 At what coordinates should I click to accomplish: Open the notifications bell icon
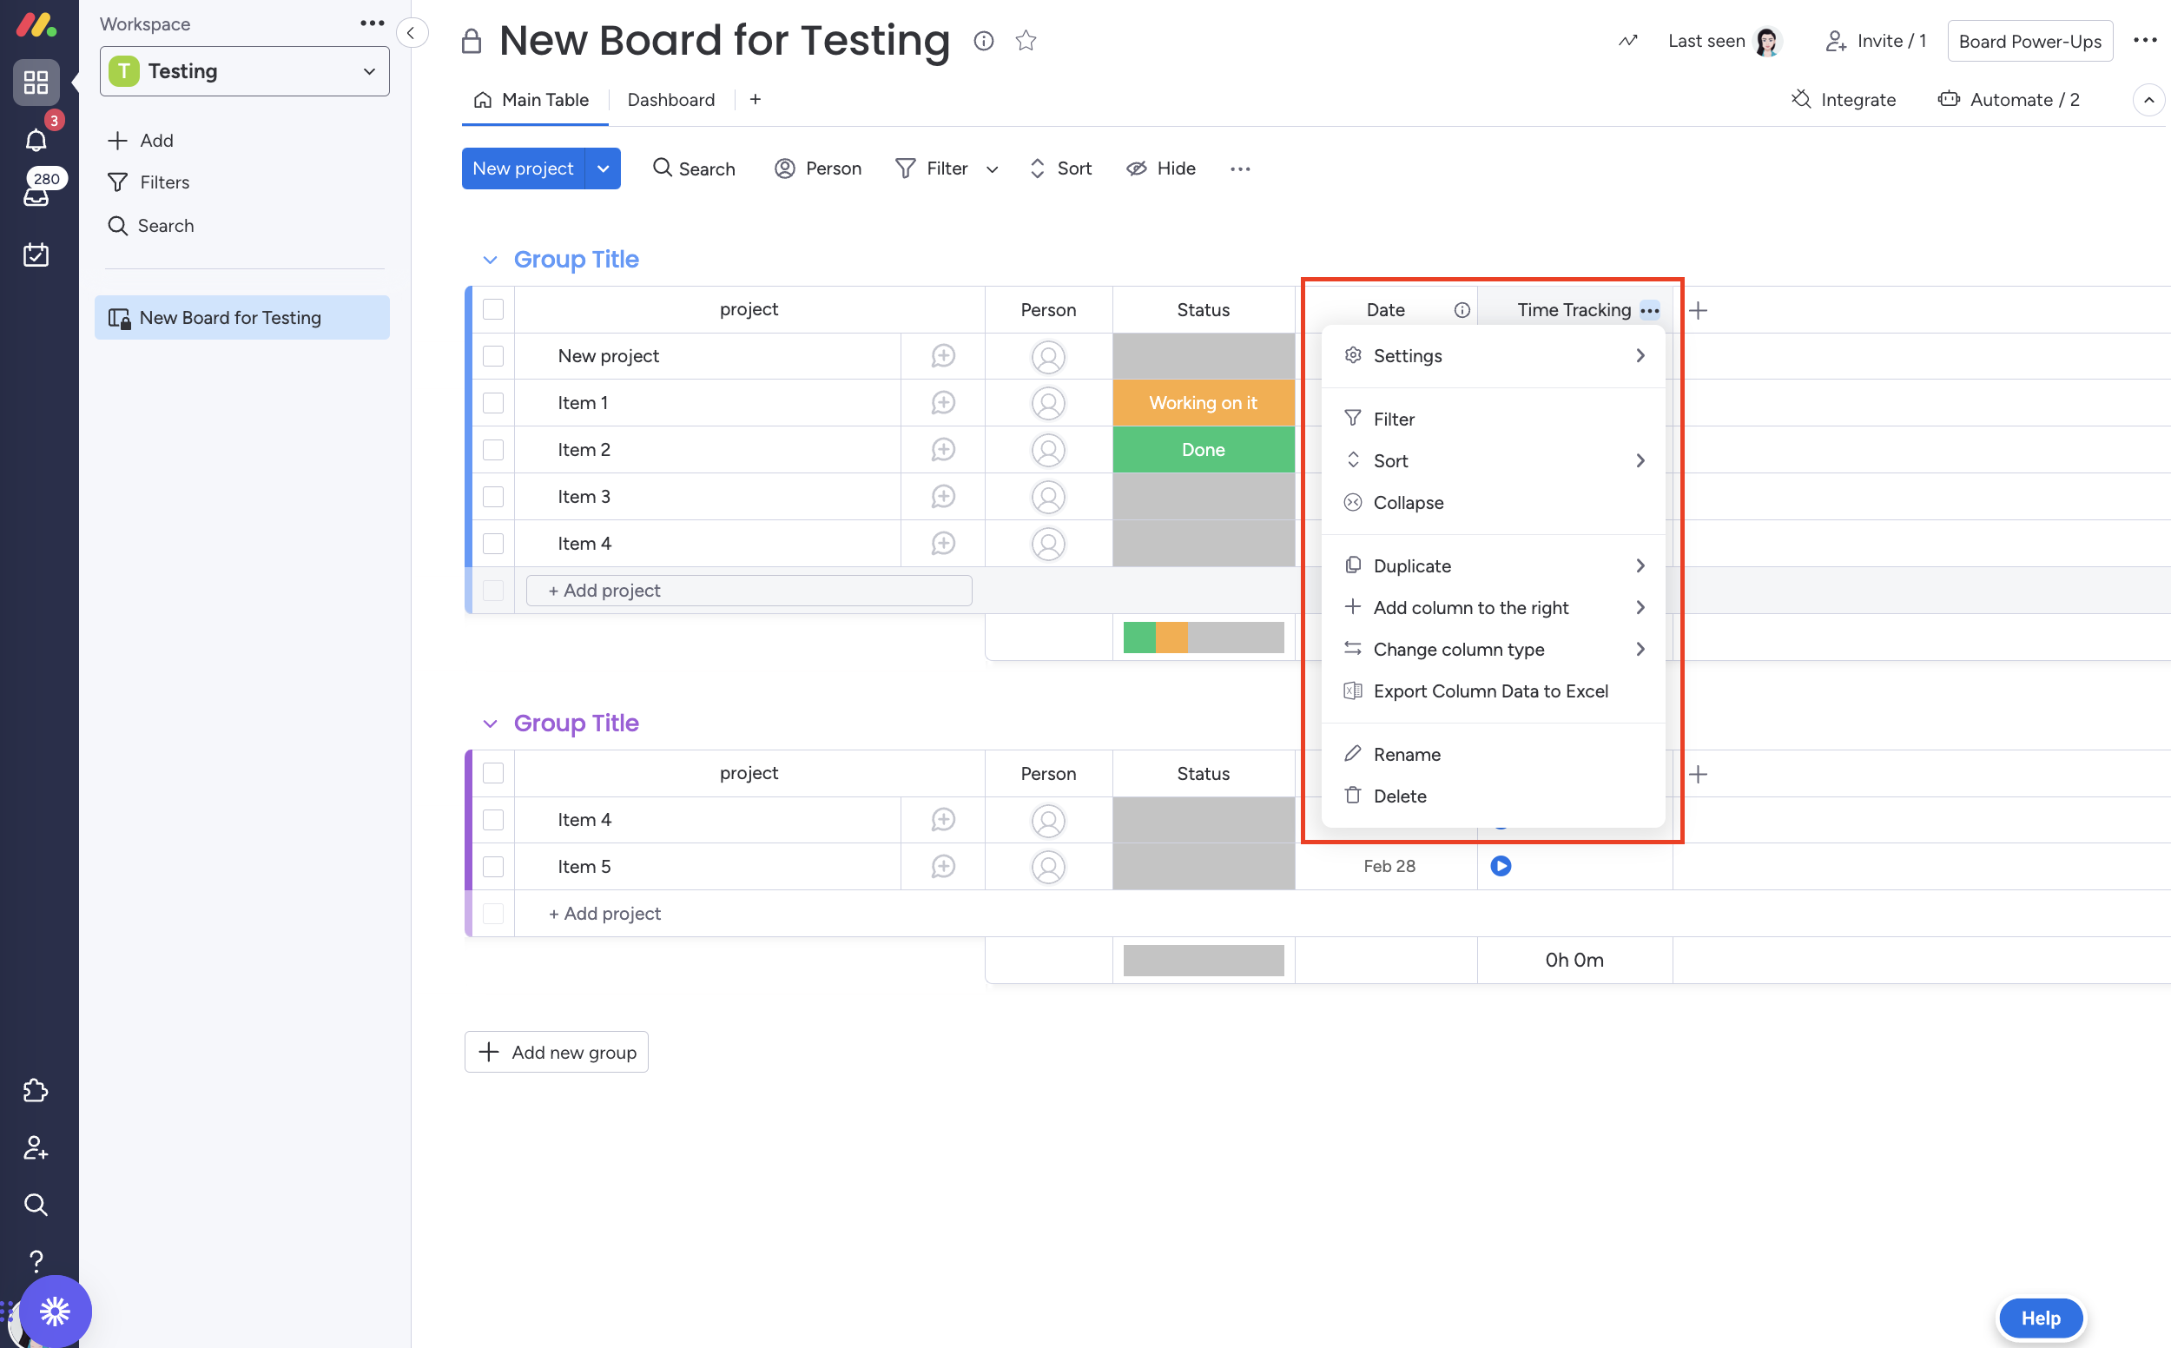[36, 140]
